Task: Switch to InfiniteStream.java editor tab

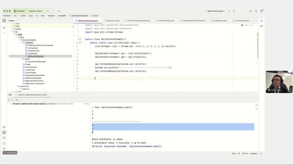Action: tap(165, 21)
